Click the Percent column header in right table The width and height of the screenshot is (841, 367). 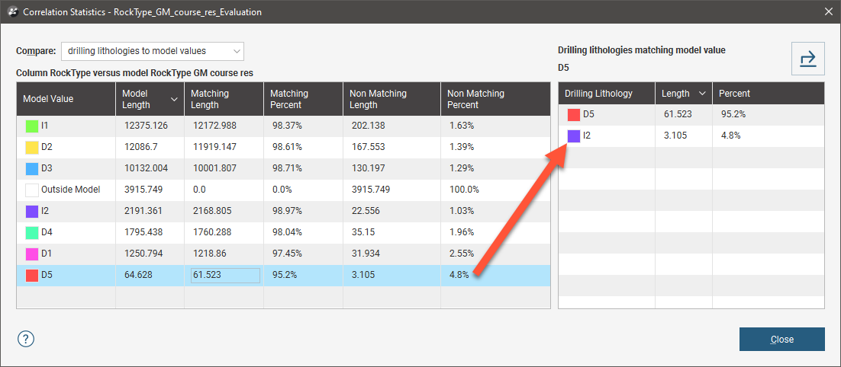[767, 94]
